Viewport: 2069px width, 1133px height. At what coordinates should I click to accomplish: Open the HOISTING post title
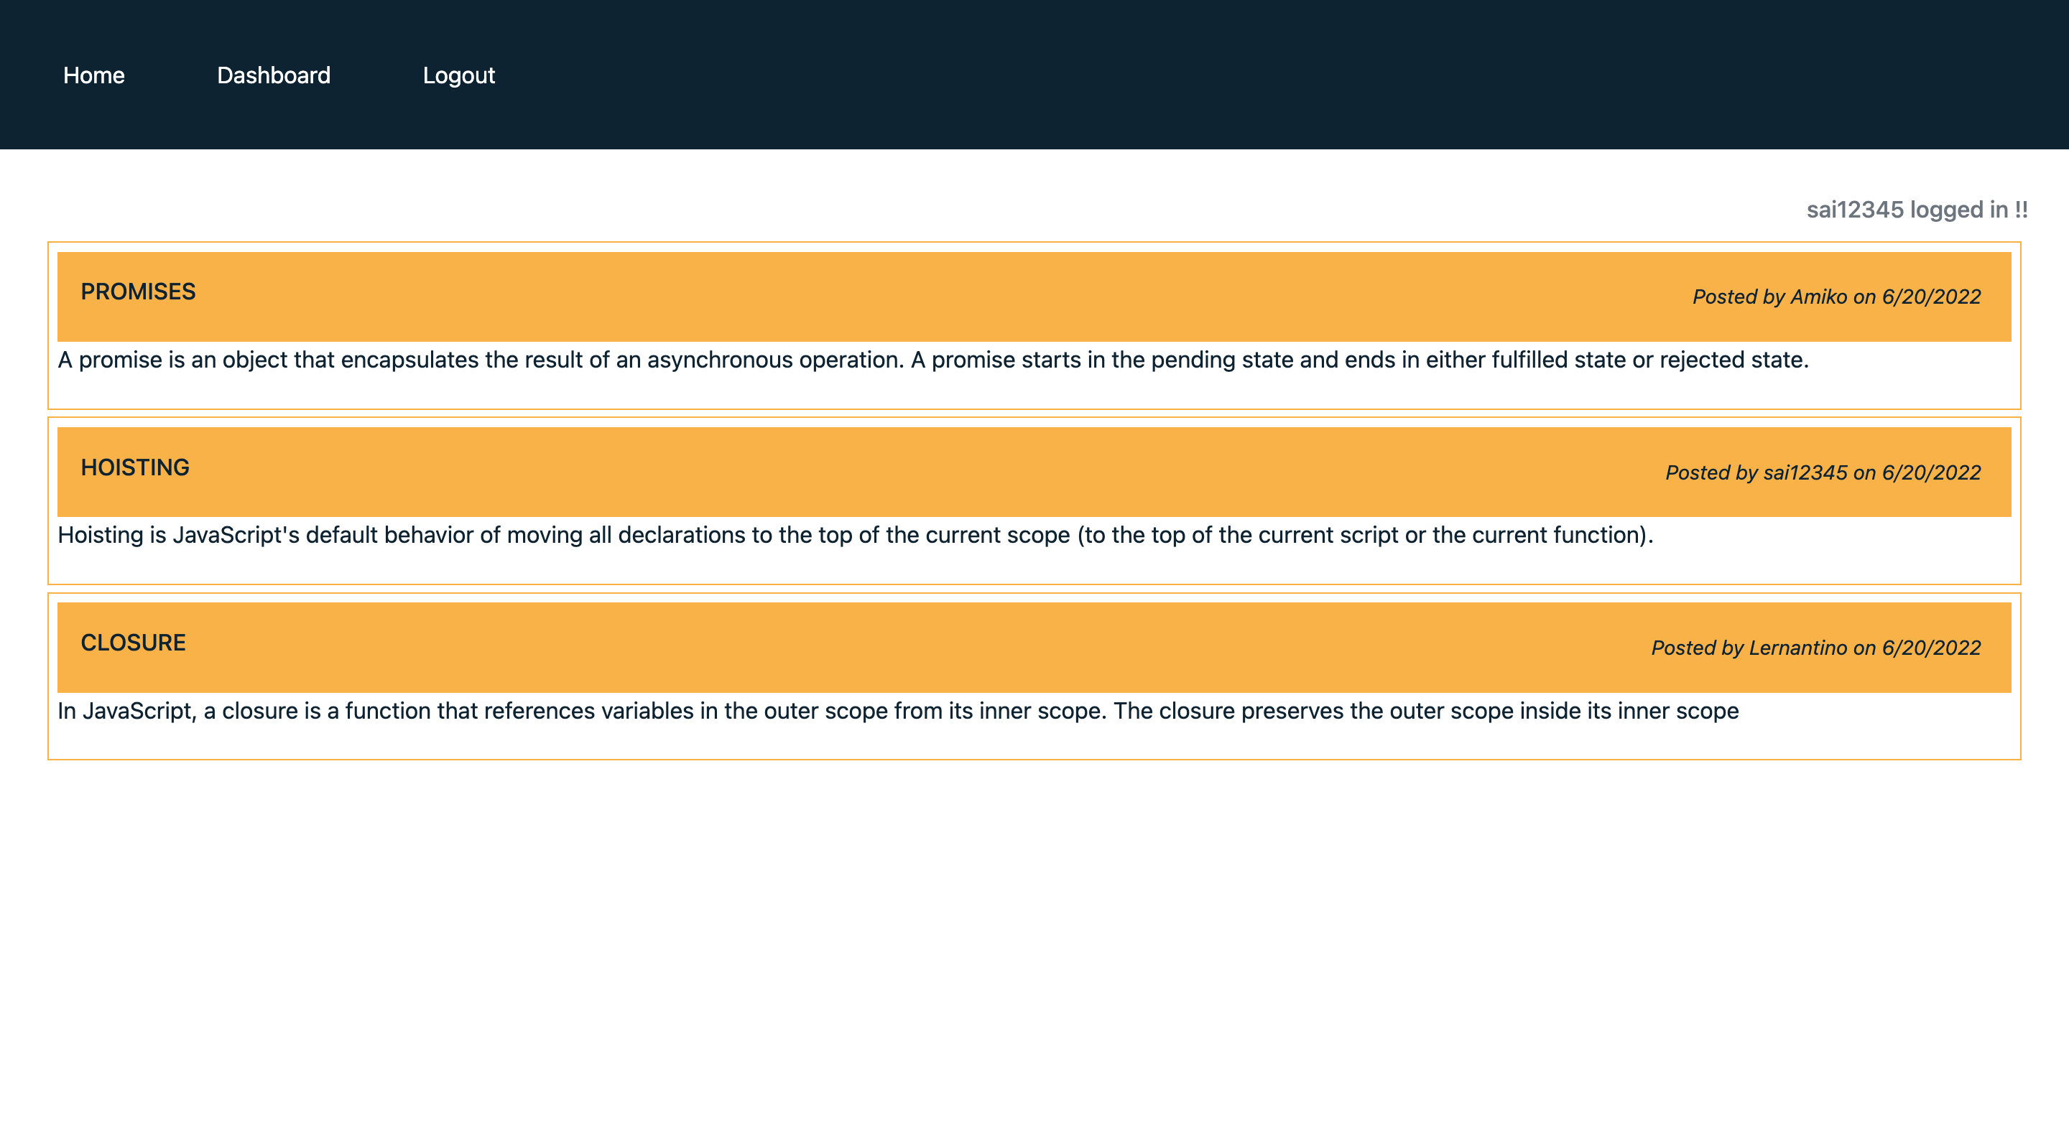[135, 467]
